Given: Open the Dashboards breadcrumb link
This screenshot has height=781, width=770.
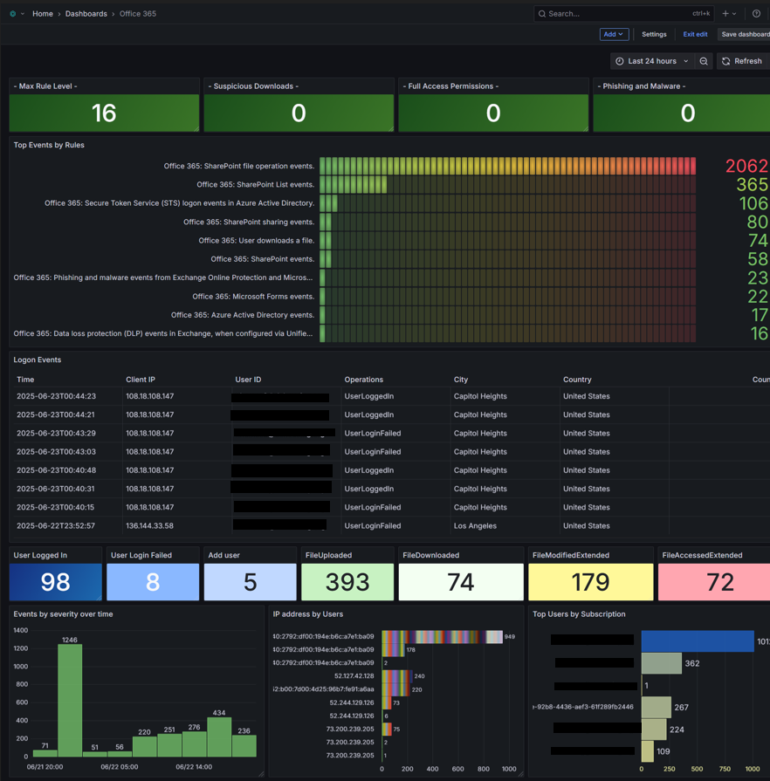Looking at the screenshot, I should click(x=86, y=14).
